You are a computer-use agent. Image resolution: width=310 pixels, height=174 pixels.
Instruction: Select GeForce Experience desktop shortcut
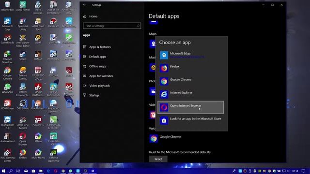coord(53,156)
